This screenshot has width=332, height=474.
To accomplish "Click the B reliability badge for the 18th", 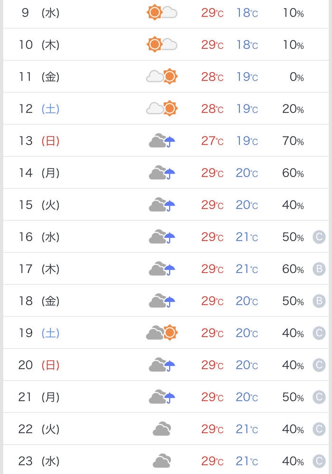I will tap(319, 301).
